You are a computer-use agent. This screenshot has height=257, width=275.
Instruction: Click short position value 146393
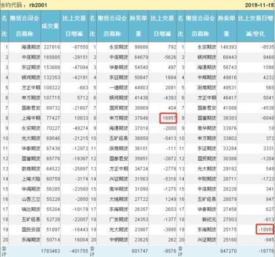click(x=228, y=47)
